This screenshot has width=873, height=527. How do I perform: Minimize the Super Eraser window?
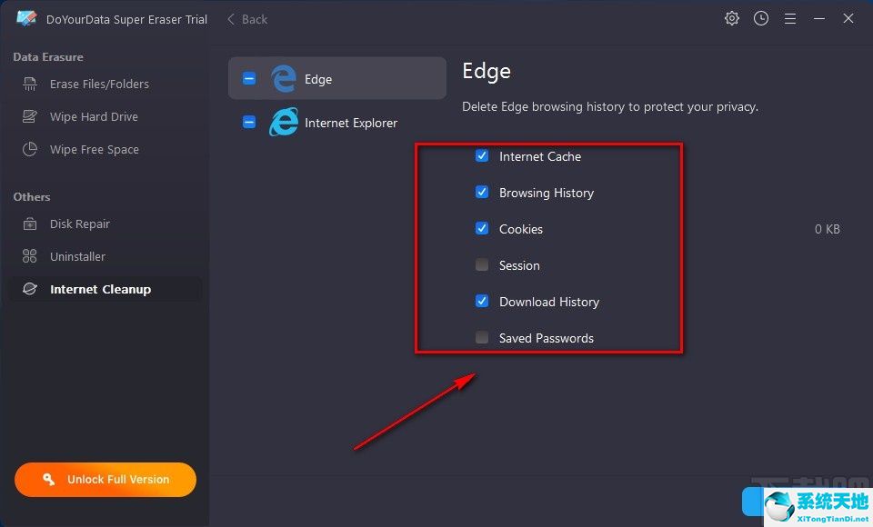click(x=819, y=18)
